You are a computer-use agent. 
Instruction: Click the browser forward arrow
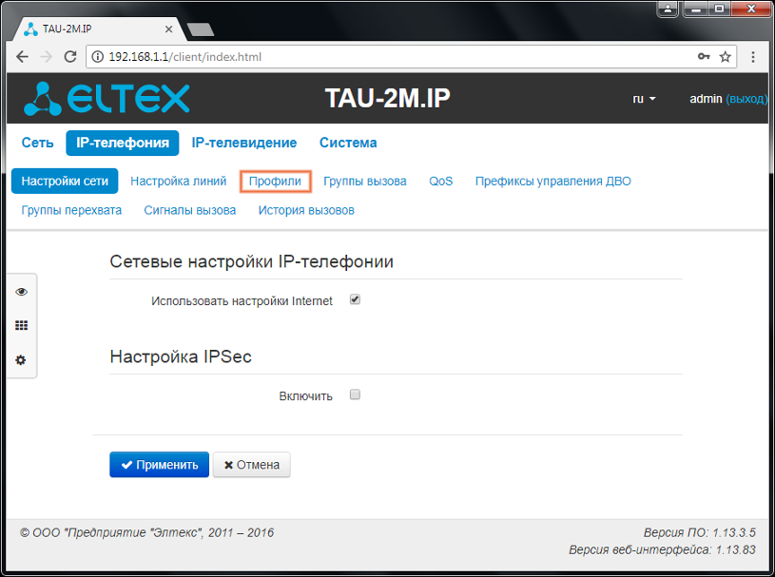tap(47, 57)
